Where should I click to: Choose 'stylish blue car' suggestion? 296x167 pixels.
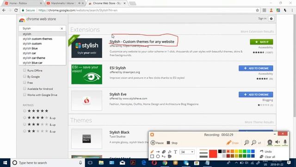[x=42, y=63]
